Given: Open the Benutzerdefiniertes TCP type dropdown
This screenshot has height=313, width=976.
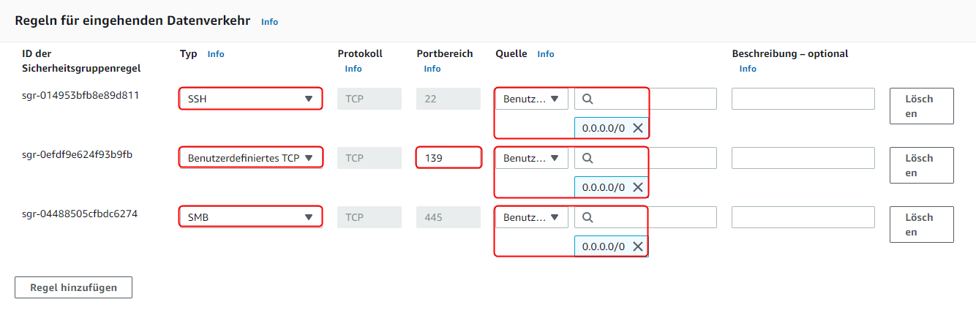Looking at the screenshot, I should click(250, 158).
